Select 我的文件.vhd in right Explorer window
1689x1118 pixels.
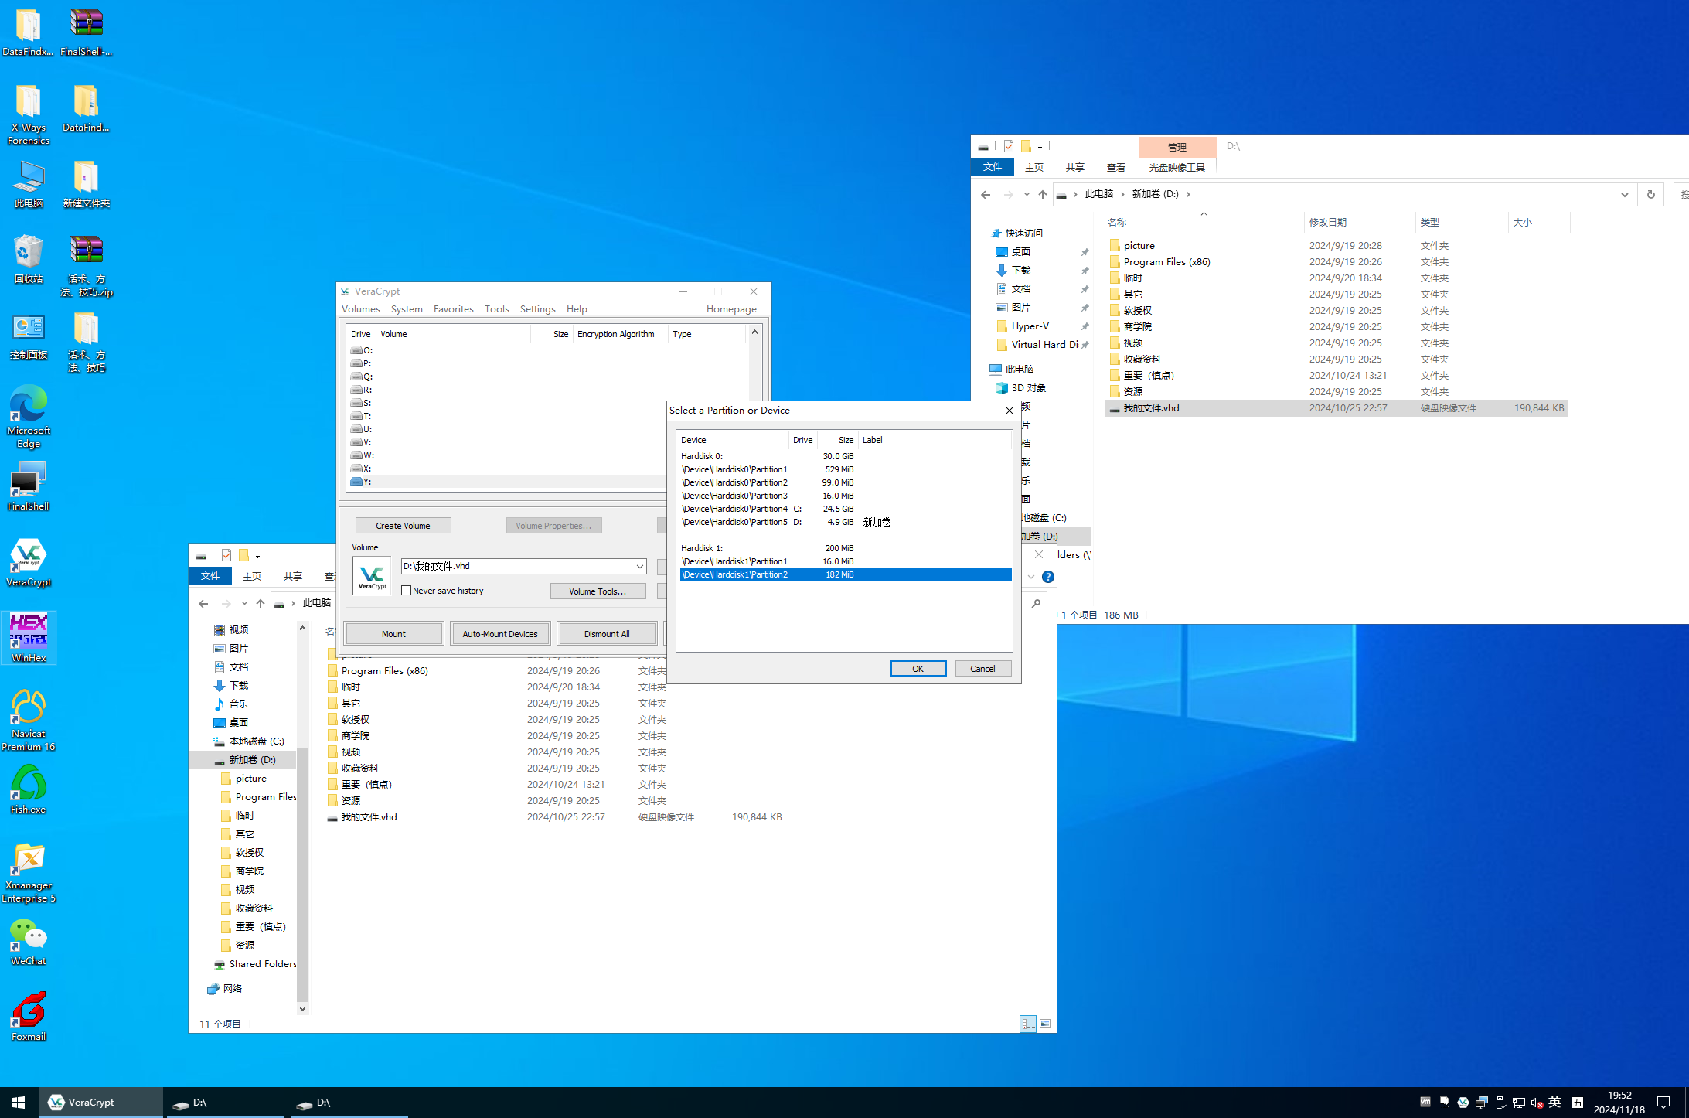click(1336, 408)
